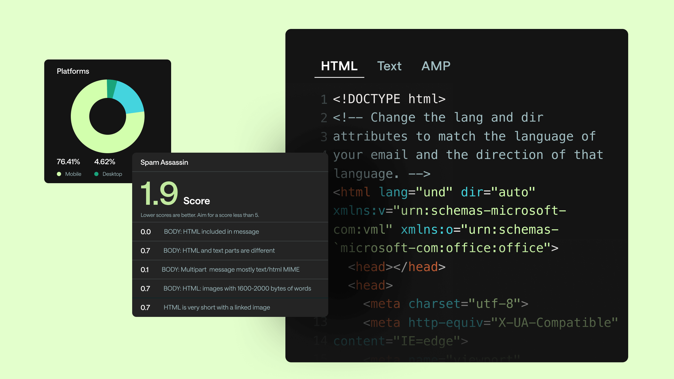
Task: Select the dark green donut segment
Action: click(111, 89)
